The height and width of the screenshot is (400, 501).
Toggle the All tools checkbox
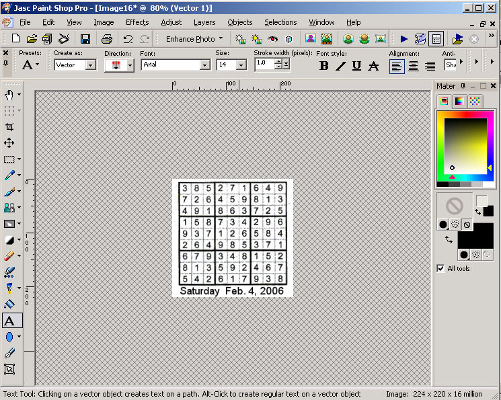click(441, 268)
